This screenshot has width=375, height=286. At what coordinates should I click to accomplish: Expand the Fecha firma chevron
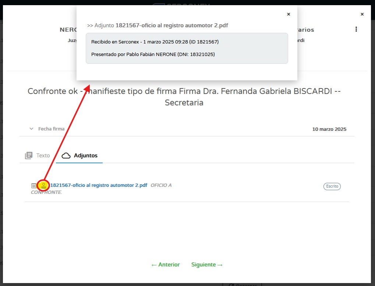(31, 129)
